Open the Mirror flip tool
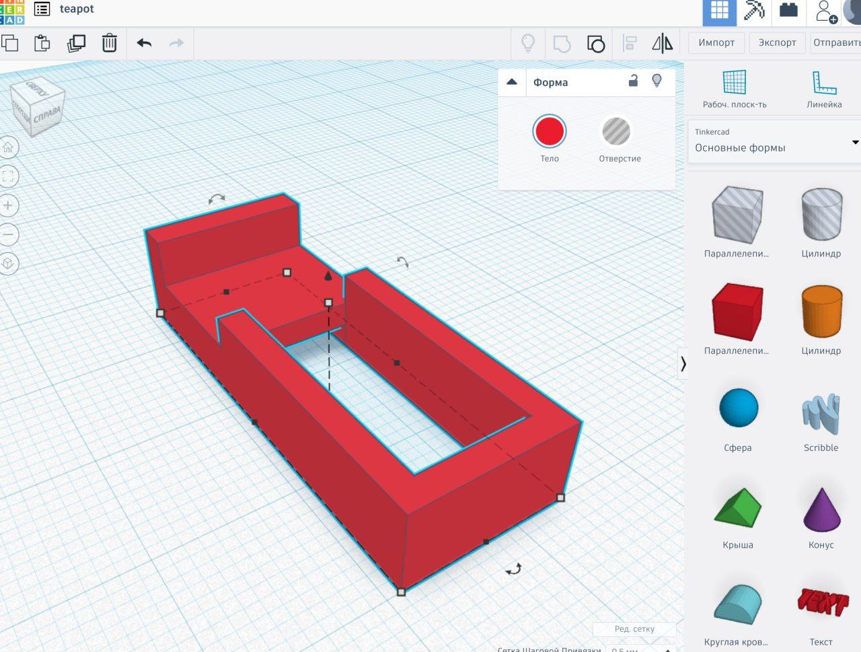Image resolution: width=861 pixels, height=652 pixels. (x=663, y=44)
